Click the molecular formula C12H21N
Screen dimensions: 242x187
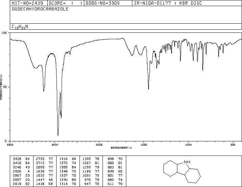(x=20, y=27)
